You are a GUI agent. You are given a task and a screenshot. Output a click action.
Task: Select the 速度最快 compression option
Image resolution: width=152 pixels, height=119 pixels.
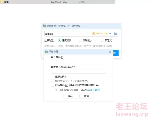point(60,40)
